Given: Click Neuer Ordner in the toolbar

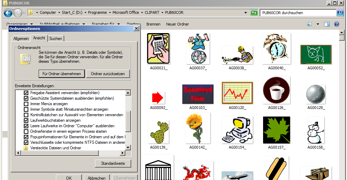Looking at the screenshot, I should click(x=177, y=24).
